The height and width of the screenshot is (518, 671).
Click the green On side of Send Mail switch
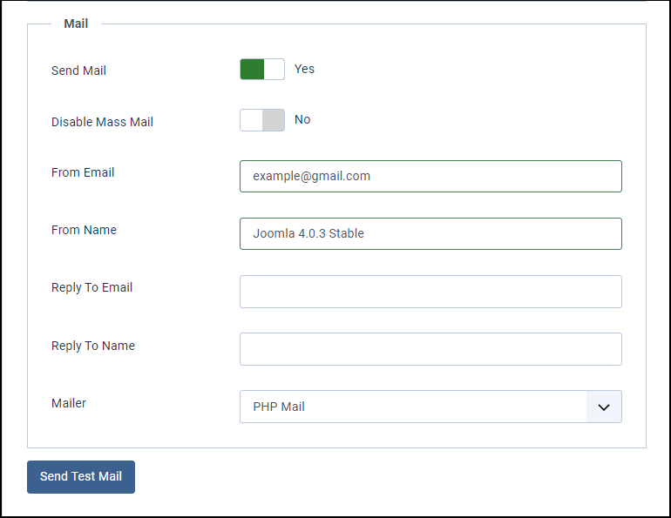(252, 70)
